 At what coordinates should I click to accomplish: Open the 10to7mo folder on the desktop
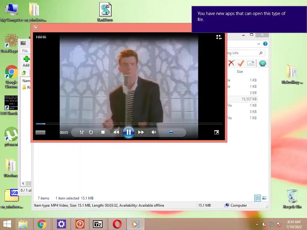[x=10, y=168]
